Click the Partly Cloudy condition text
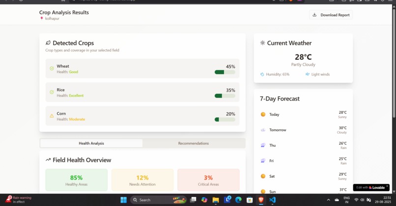 coord(303,65)
